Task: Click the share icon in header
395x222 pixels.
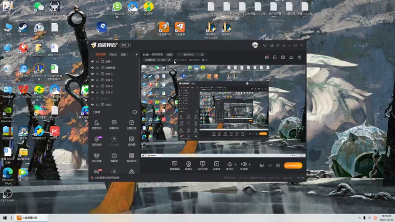Action: [299, 57]
